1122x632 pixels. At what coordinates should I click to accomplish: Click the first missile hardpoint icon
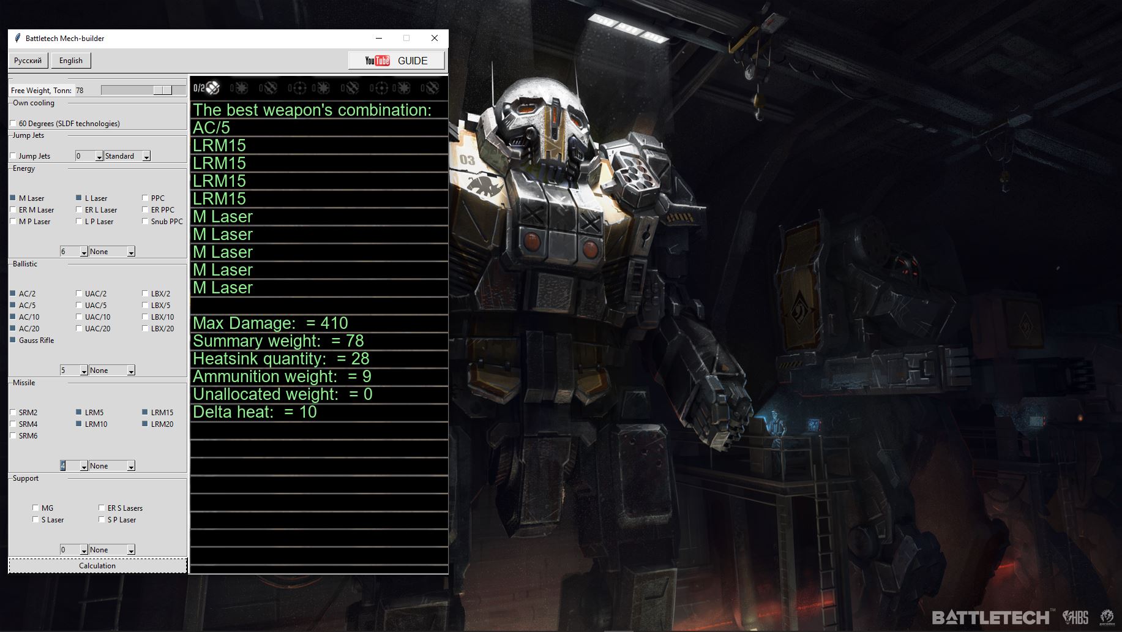click(x=270, y=88)
